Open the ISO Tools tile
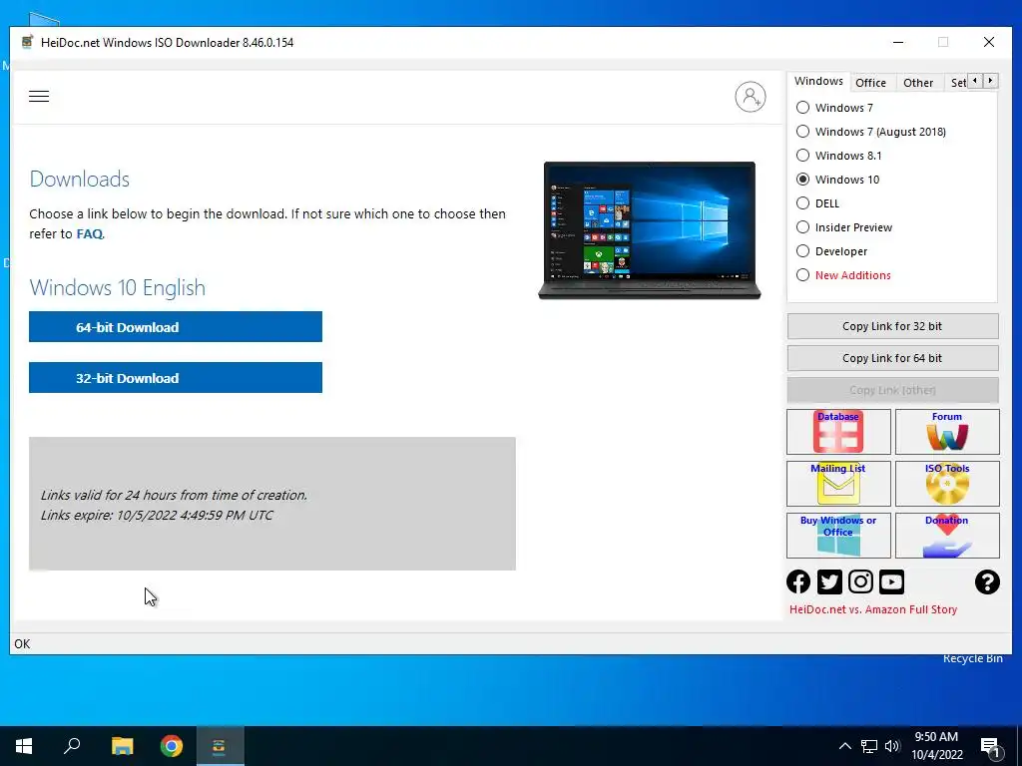Viewport: 1022px width, 766px height. tap(947, 484)
